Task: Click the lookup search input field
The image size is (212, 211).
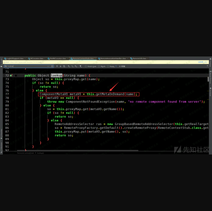Action: pos(26,66)
